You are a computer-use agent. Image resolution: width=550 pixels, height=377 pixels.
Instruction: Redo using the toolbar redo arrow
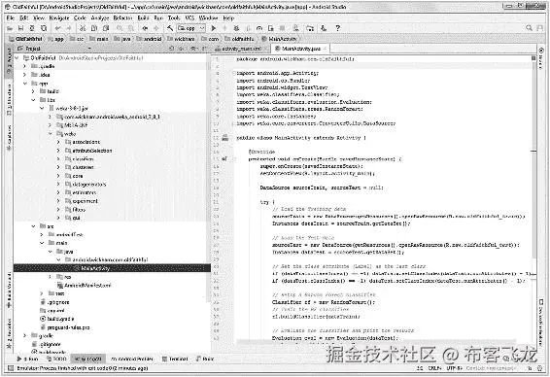coord(69,28)
